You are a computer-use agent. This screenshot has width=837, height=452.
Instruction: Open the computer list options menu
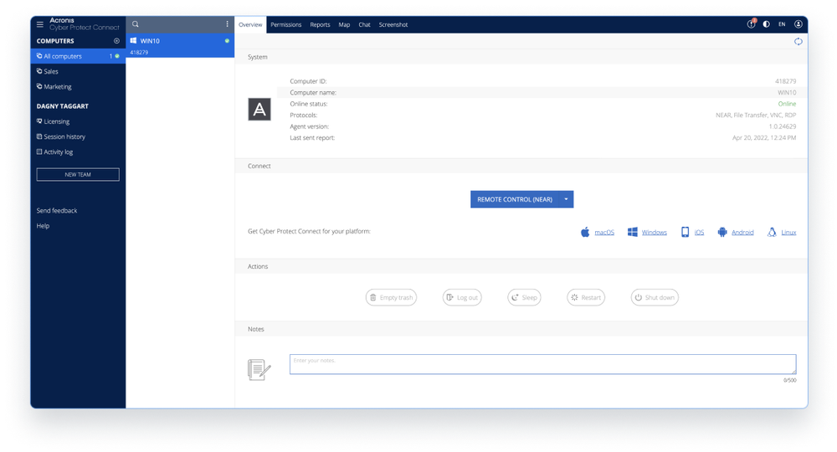click(227, 24)
